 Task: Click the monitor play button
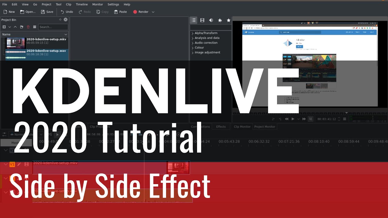click(293, 119)
